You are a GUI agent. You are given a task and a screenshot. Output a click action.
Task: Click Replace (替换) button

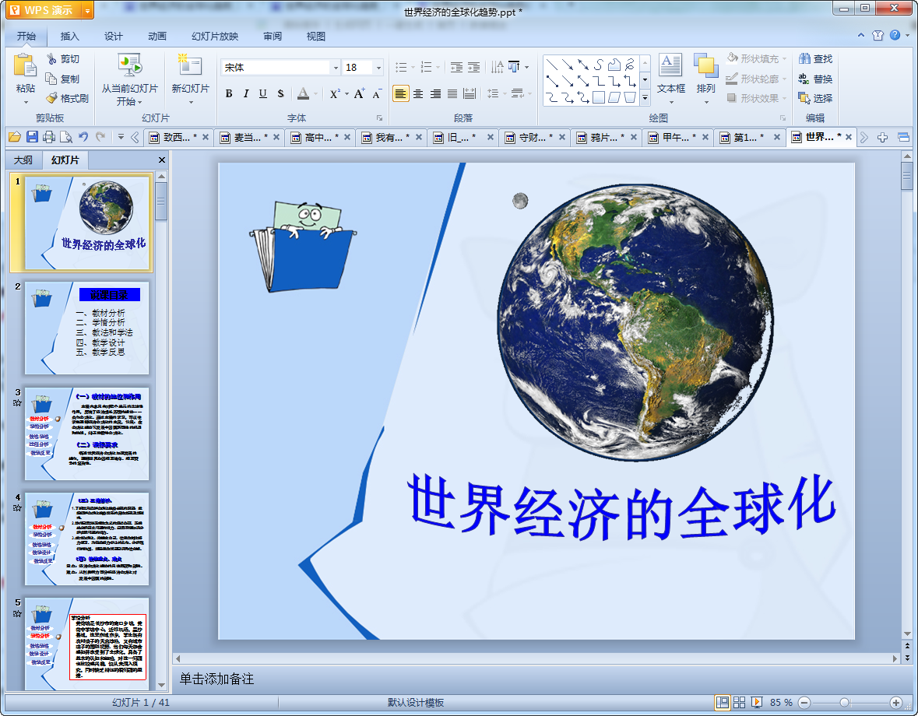[815, 79]
